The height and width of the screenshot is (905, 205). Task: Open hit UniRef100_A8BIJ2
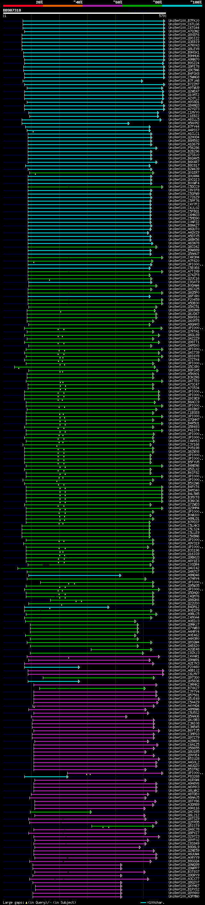[184, 670]
